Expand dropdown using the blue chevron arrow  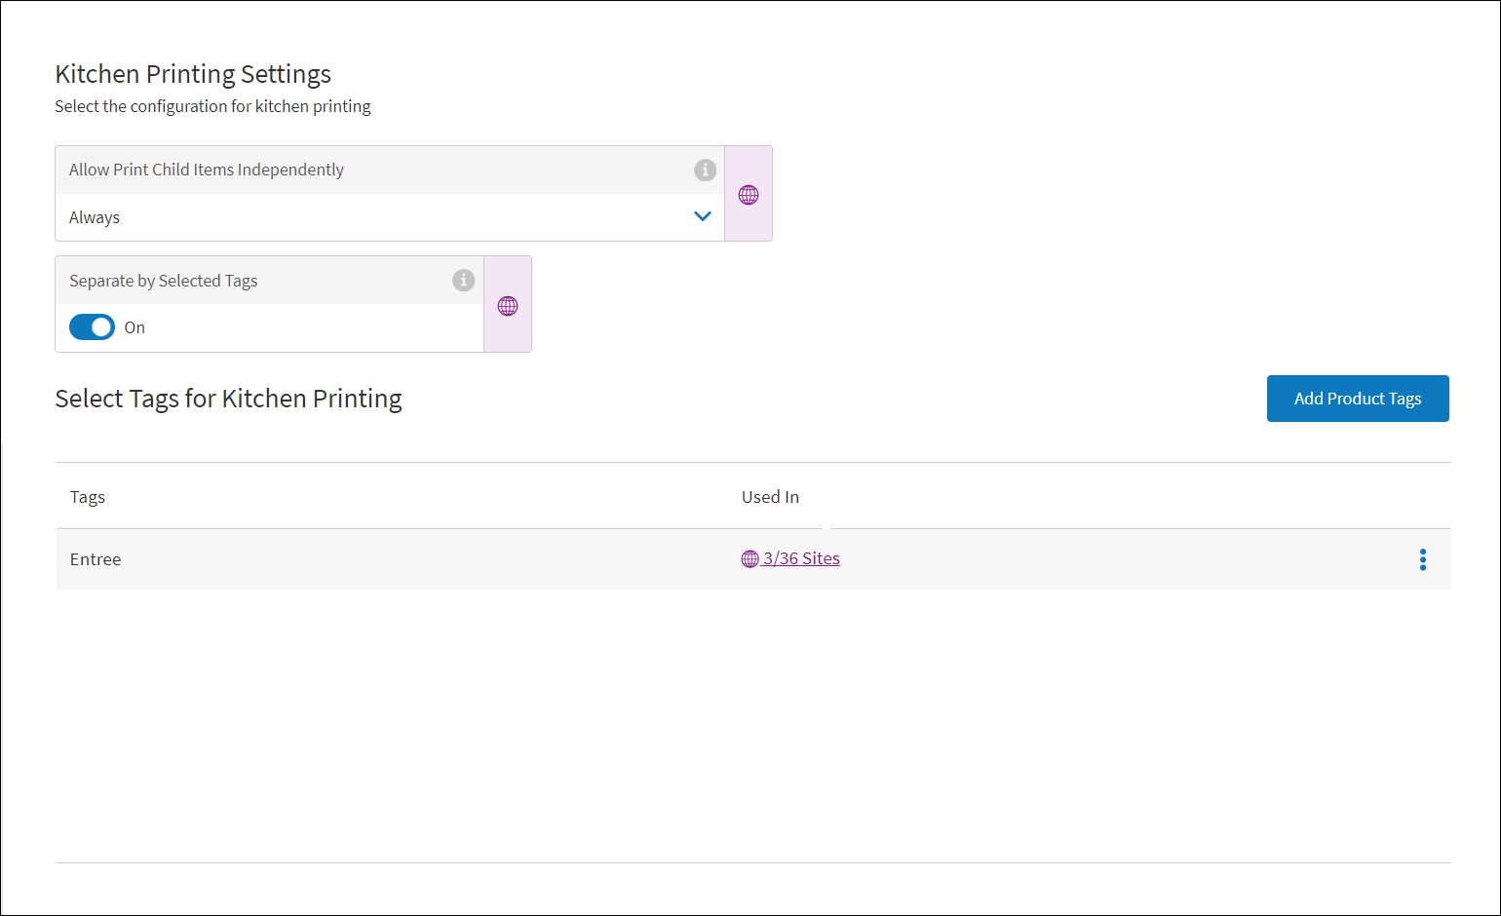point(702,216)
